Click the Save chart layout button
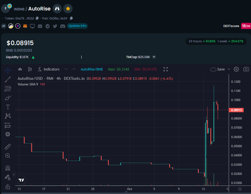Image resolution: width=251 pixels, height=194 pixels. click(x=218, y=69)
